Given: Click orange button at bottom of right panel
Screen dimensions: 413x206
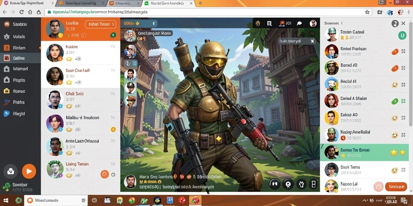Looking at the screenshot, I should tap(396, 187).
